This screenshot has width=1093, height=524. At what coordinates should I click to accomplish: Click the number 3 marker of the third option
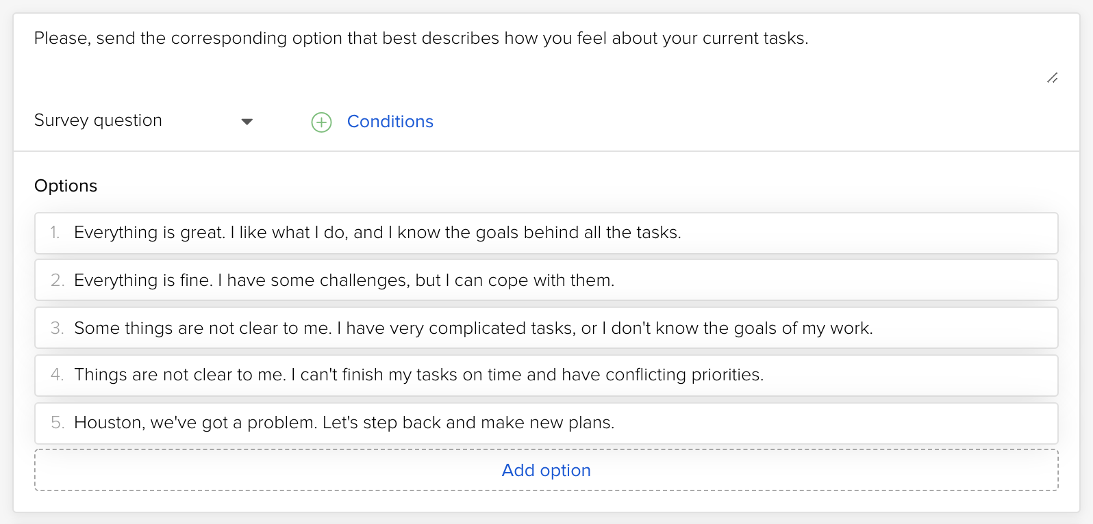pyautogui.click(x=57, y=328)
